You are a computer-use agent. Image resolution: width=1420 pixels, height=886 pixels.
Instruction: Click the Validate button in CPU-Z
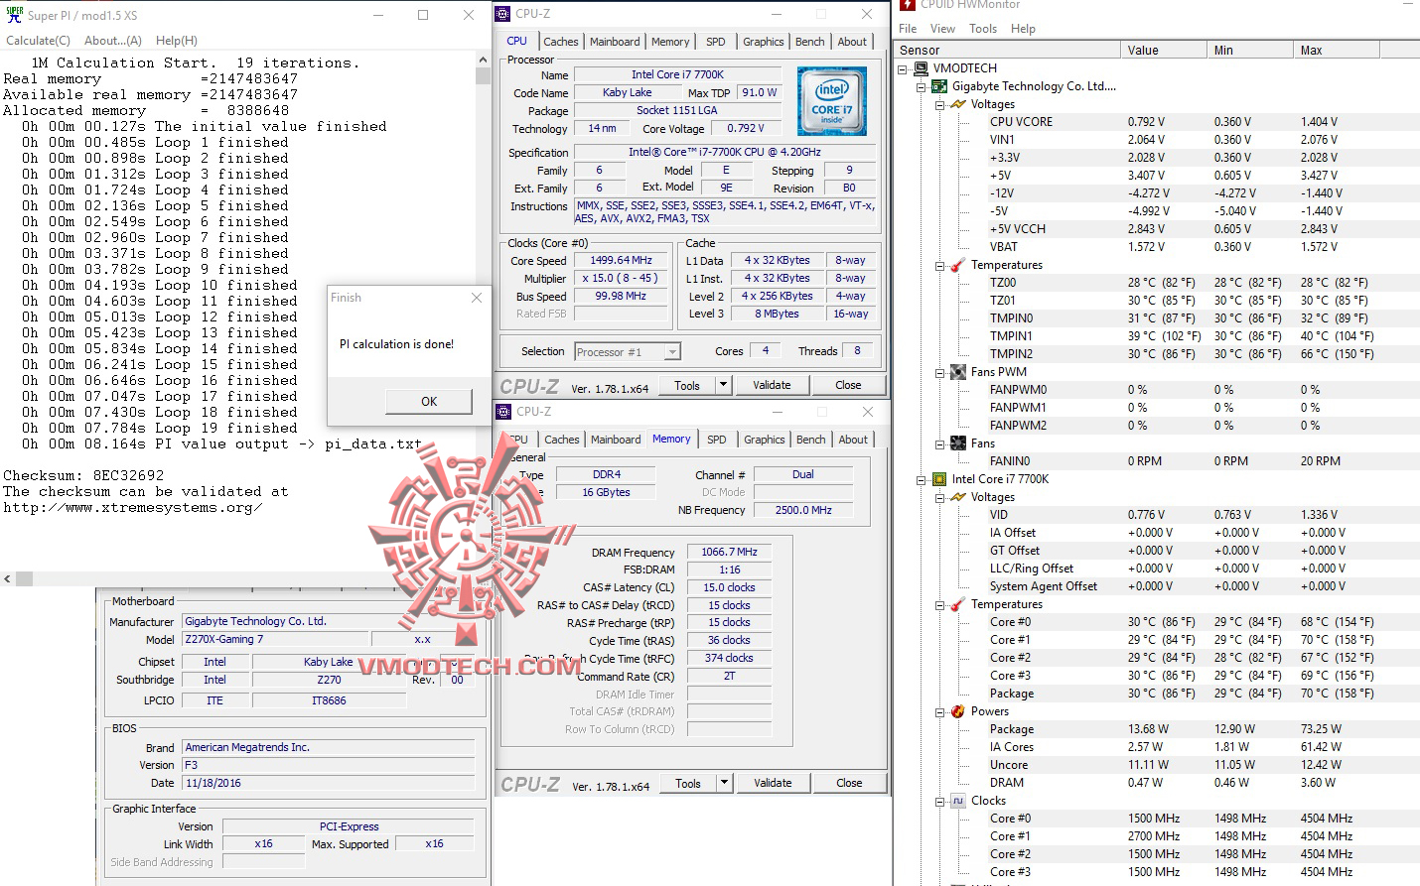[773, 384]
